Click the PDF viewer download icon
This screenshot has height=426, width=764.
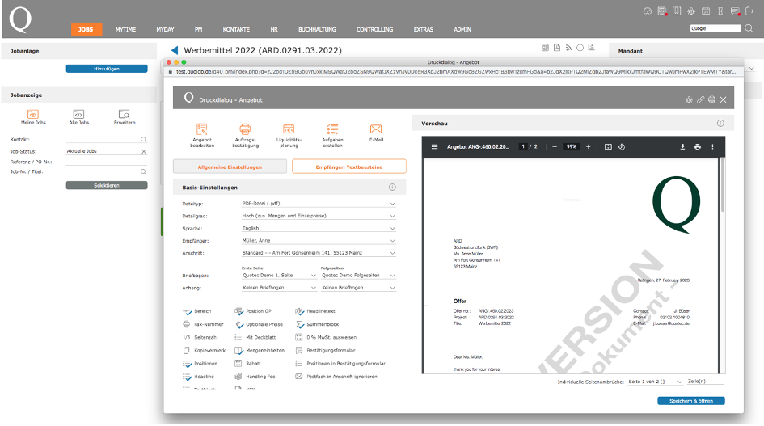(x=682, y=146)
